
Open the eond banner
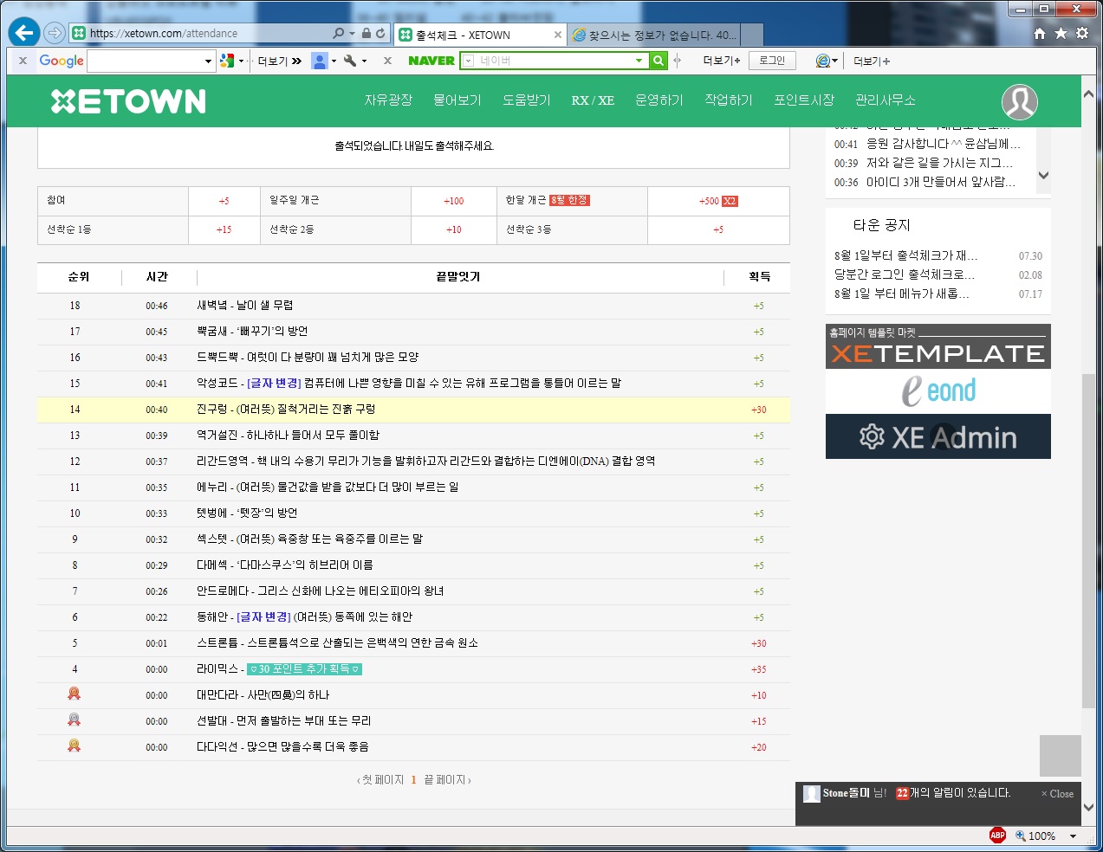click(x=938, y=391)
